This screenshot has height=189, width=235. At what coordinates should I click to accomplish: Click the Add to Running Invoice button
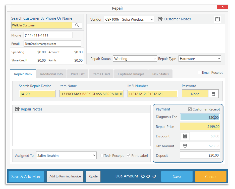point(65,176)
